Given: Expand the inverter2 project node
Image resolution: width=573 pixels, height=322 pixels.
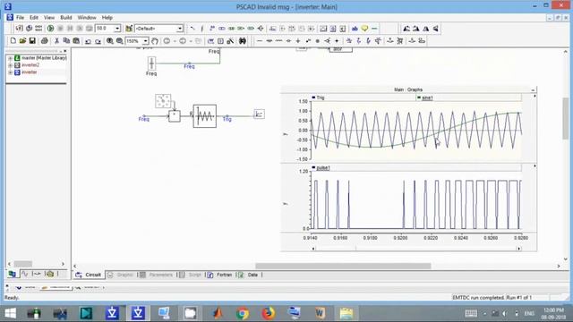Looking at the screenshot, I should pyautogui.click(x=10, y=65).
